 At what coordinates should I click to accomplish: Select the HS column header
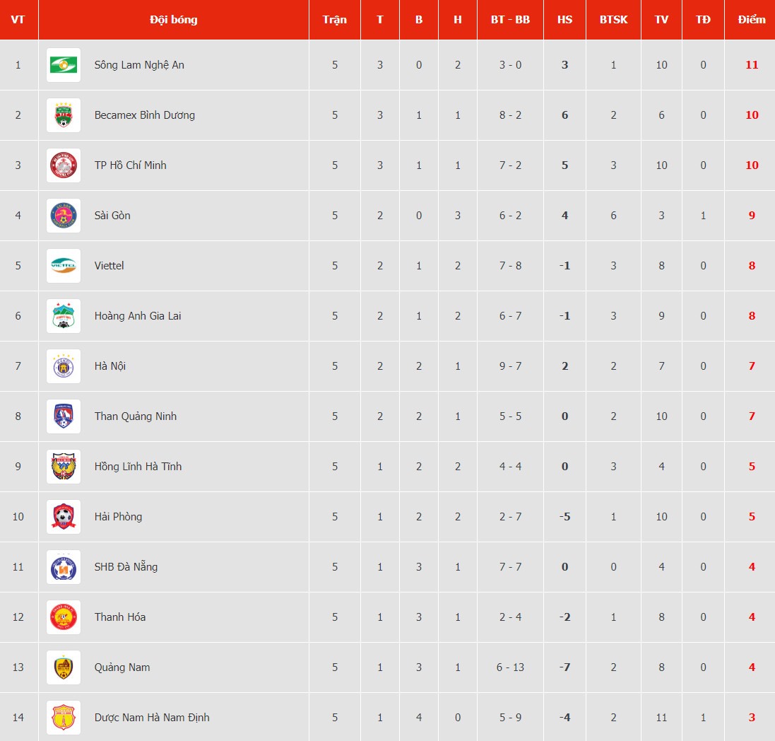click(564, 20)
